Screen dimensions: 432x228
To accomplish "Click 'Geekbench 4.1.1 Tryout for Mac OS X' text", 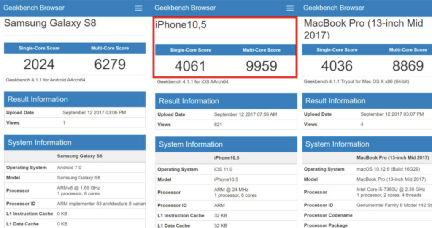I will (356, 81).
